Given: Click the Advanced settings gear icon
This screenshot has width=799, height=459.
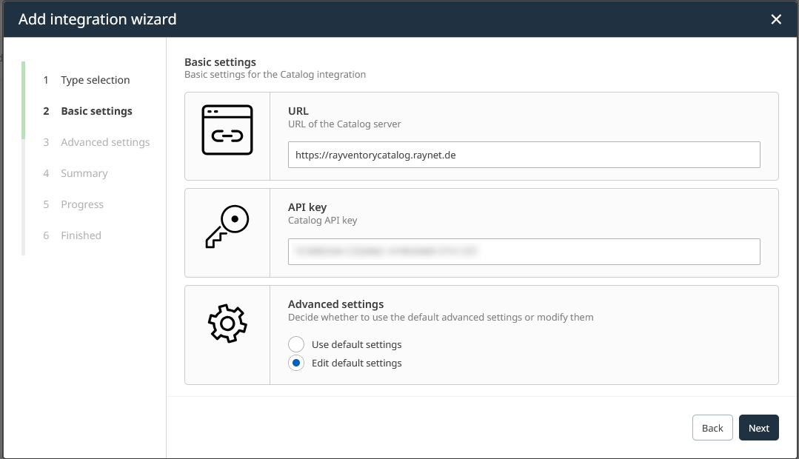Looking at the screenshot, I should (x=227, y=324).
